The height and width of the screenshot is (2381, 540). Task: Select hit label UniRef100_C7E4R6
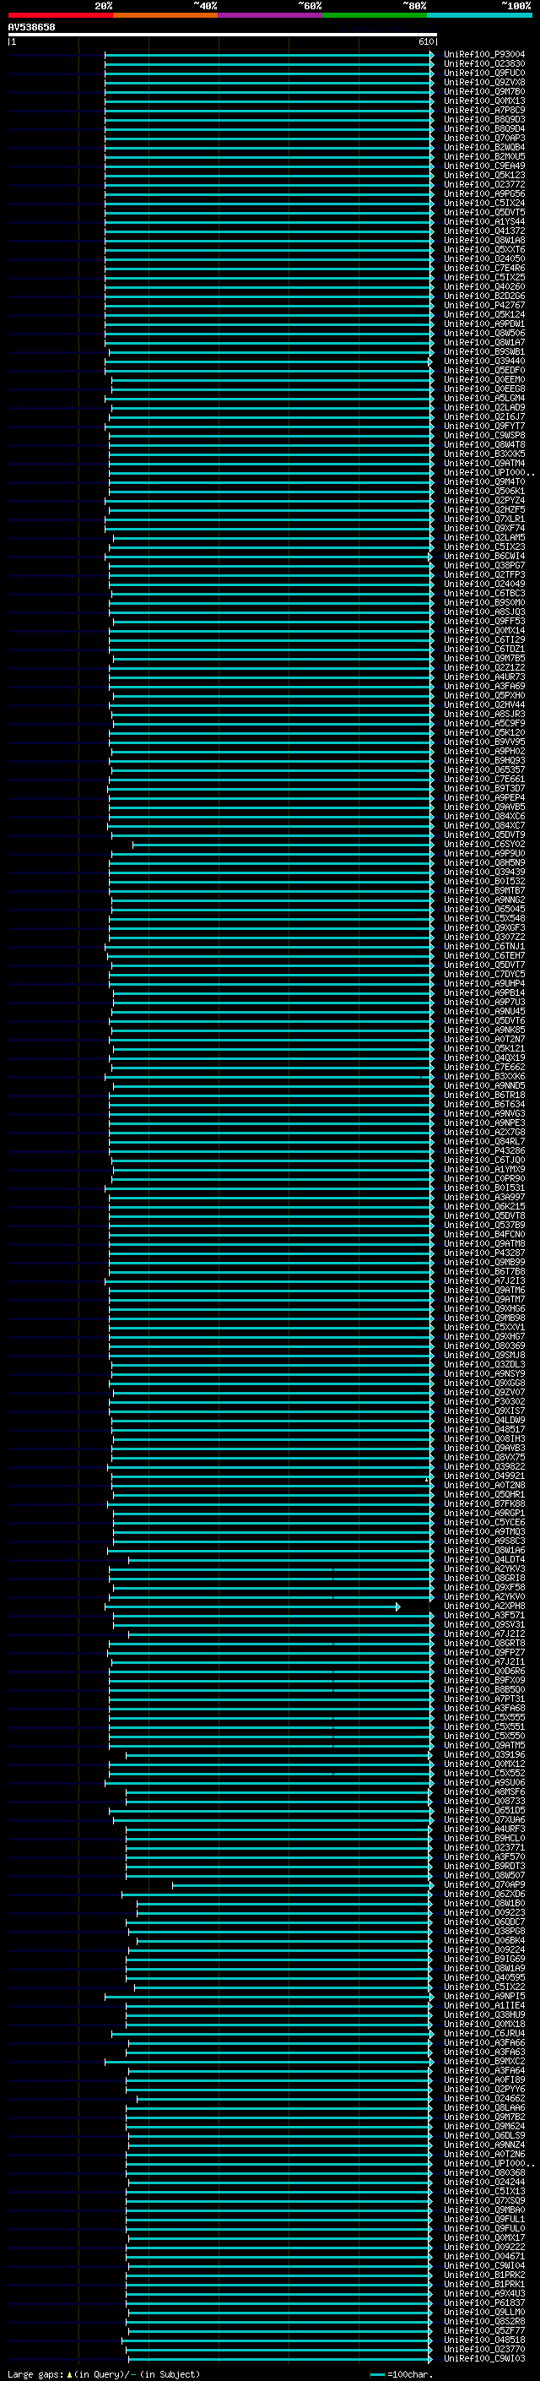click(x=483, y=268)
